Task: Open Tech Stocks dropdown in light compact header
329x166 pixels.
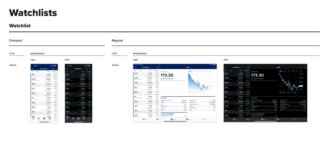Action: (44, 69)
